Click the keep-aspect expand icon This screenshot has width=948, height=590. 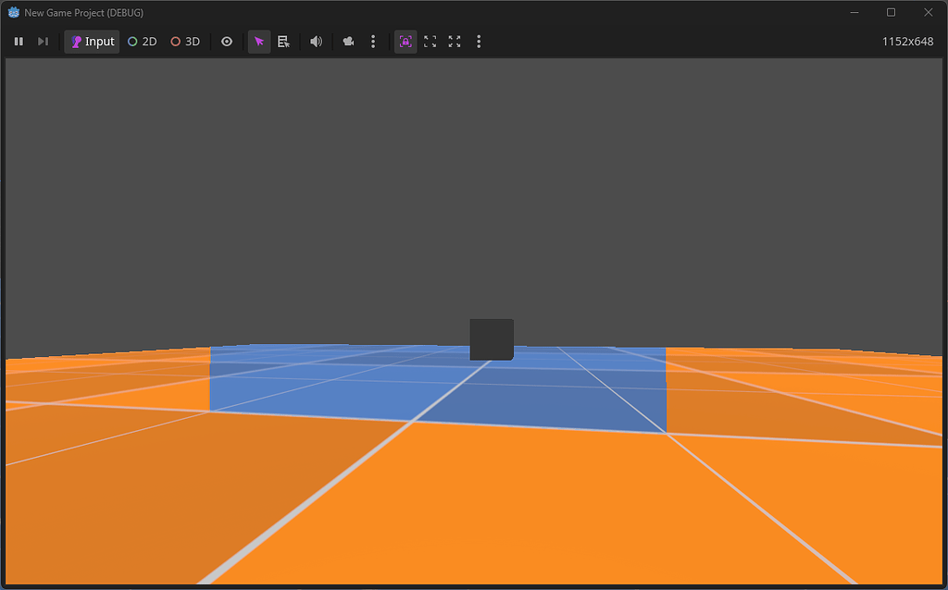pos(430,41)
